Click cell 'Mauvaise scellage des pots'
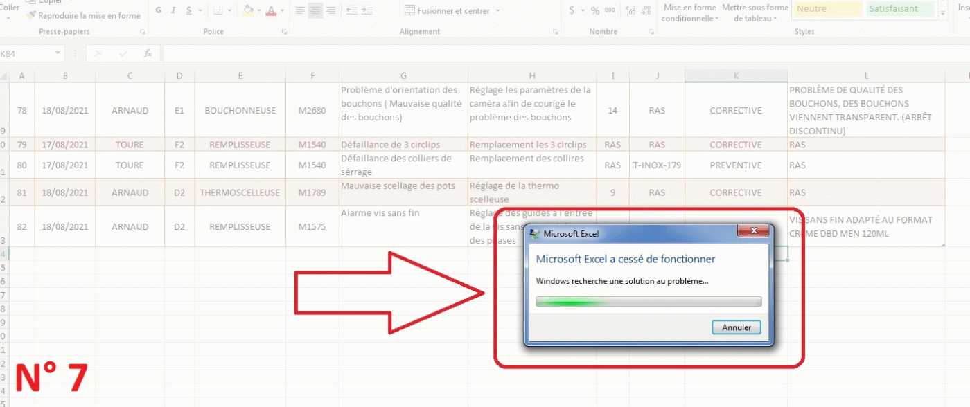970x407 pixels. [403, 192]
